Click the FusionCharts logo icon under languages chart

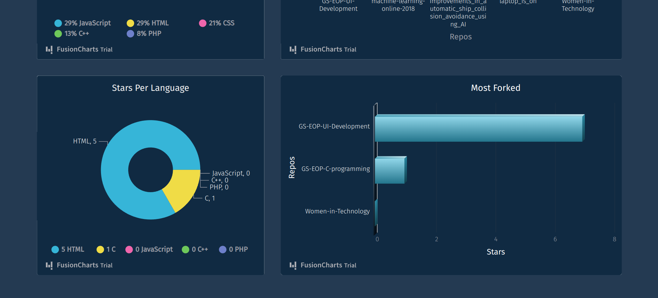[x=49, y=50]
